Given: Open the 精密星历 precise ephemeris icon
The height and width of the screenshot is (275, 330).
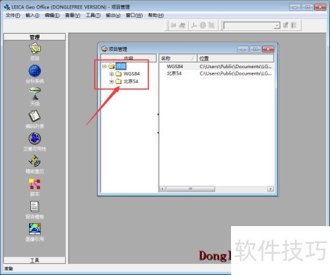Looking at the screenshot, I should [34, 161].
